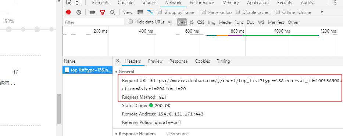
Task: Check the Offline checkbox
Action: click(278, 12)
